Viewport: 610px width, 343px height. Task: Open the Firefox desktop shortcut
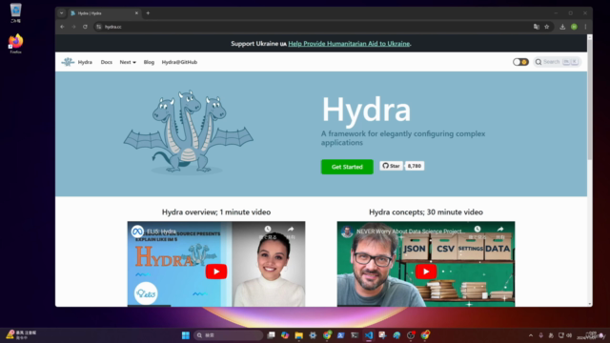15,44
